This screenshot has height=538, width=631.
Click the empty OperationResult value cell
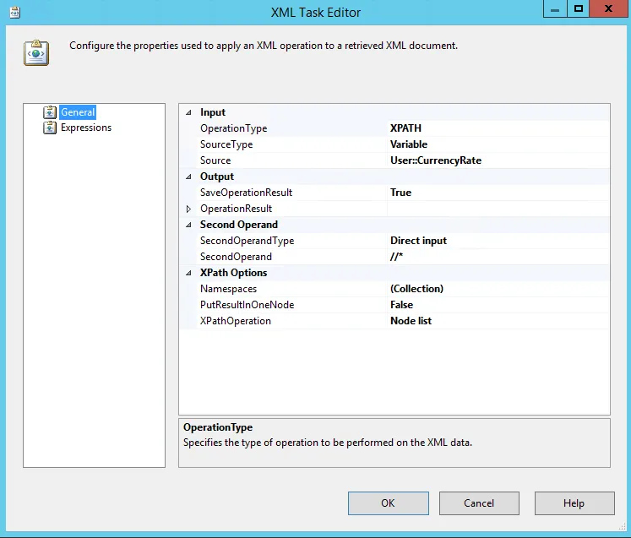pyautogui.click(x=498, y=209)
